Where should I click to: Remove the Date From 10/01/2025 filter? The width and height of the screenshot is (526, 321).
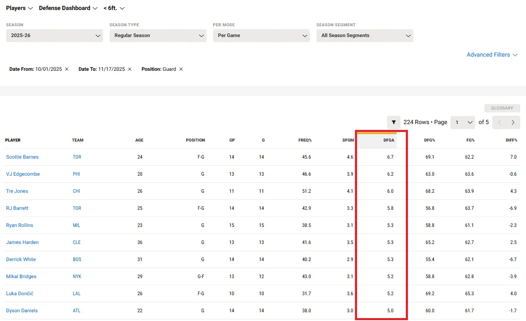(x=67, y=69)
